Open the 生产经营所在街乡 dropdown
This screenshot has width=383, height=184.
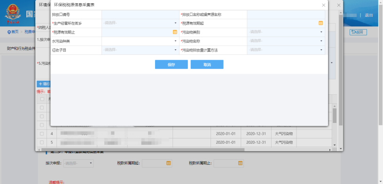point(141,23)
